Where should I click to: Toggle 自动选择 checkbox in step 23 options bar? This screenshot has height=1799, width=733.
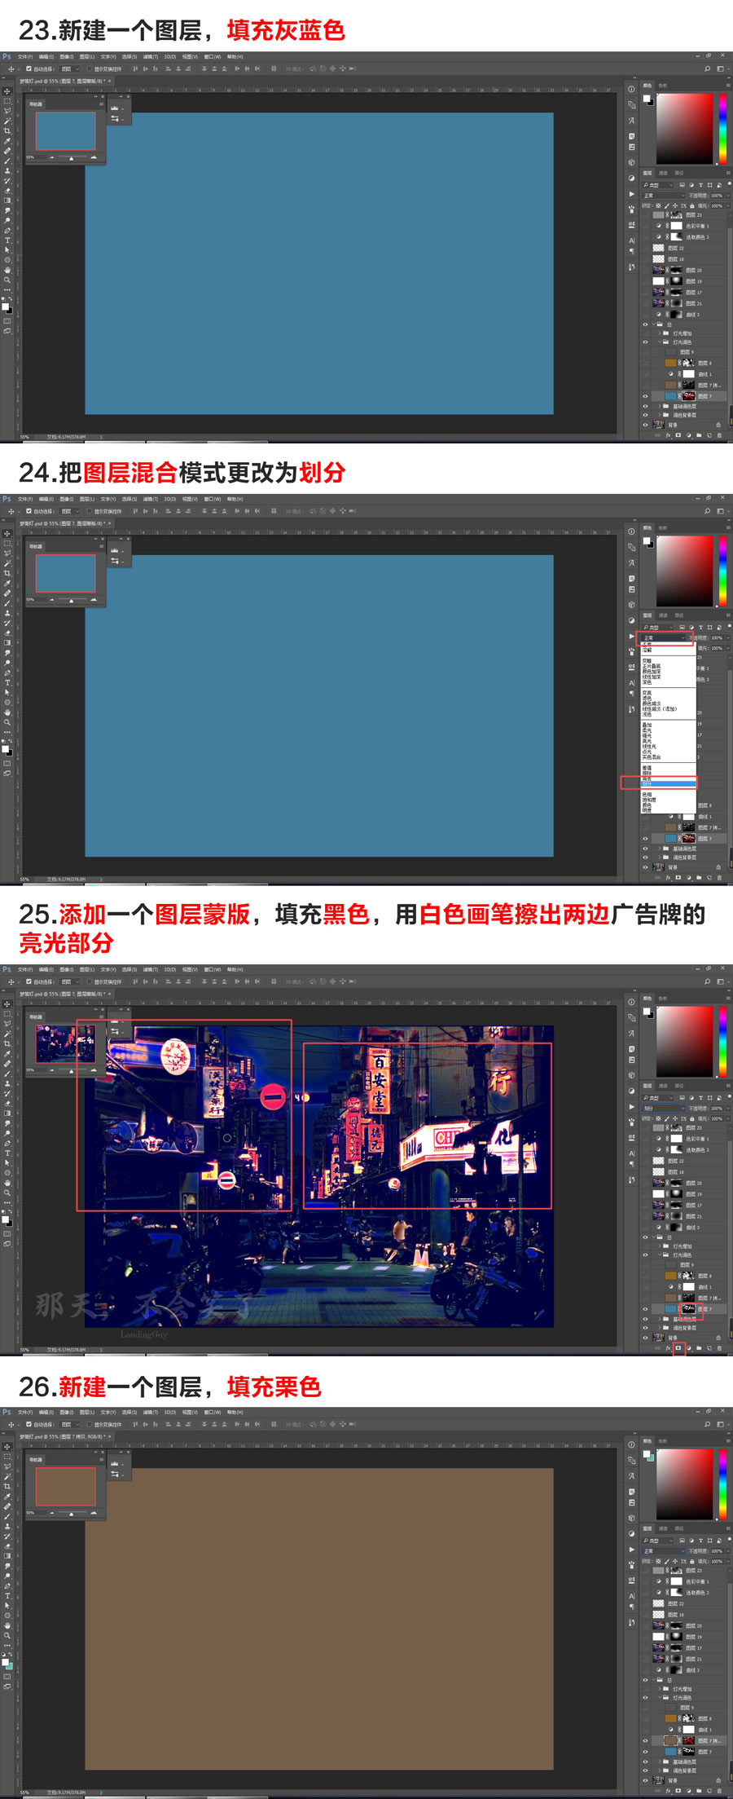(x=29, y=68)
